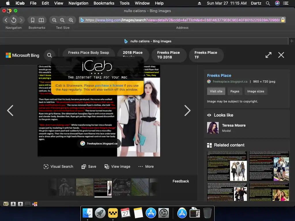Open the File menu

33,3
